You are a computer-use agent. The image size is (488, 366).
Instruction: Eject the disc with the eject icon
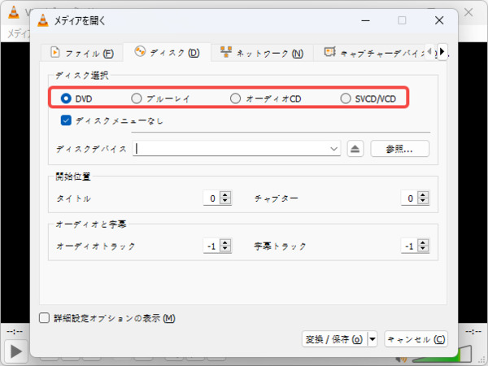pyautogui.click(x=355, y=149)
